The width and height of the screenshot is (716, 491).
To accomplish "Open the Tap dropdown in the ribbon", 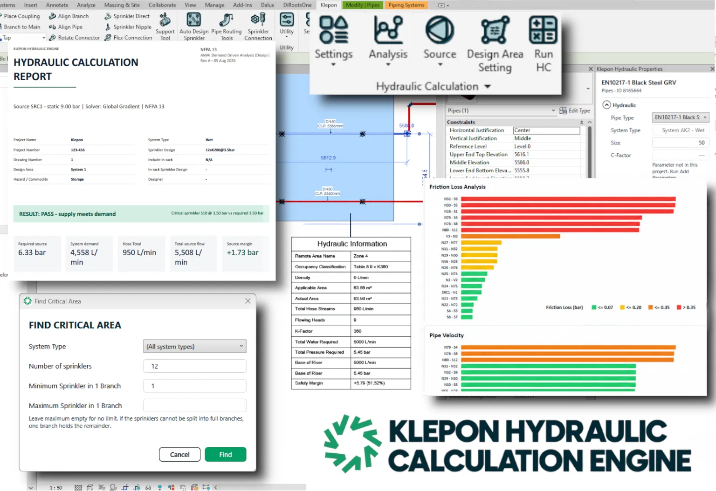I will (44, 38).
